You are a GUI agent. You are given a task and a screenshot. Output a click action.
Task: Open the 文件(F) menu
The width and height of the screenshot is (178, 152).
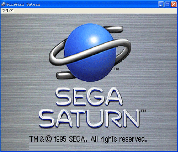pos(8,11)
